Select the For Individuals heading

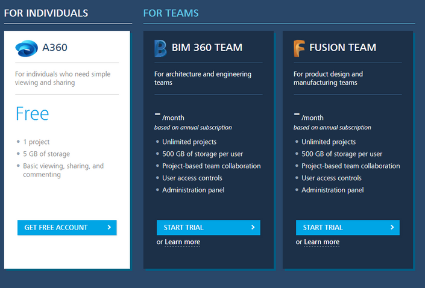pos(46,13)
